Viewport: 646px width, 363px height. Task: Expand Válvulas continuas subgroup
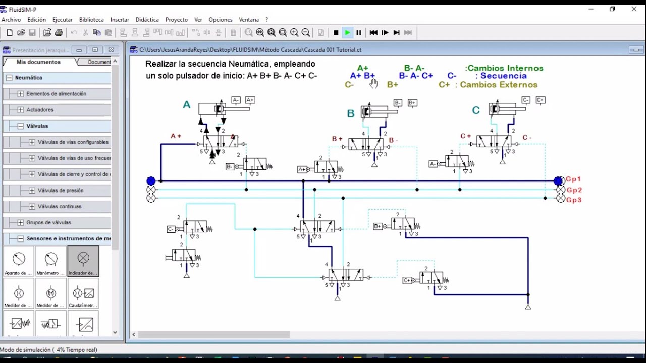tap(32, 207)
